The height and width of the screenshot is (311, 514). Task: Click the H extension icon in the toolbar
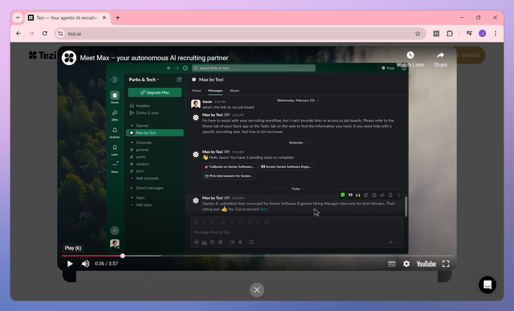tap(436, 33)
